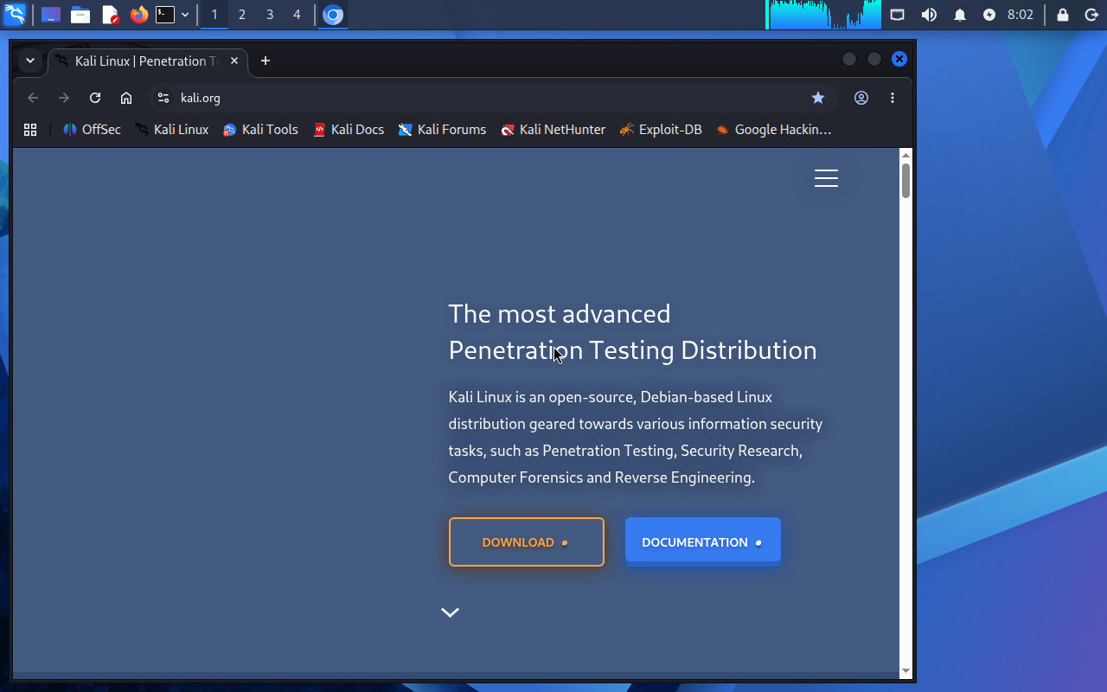Open a new browser tab

[x=266, y=61]
